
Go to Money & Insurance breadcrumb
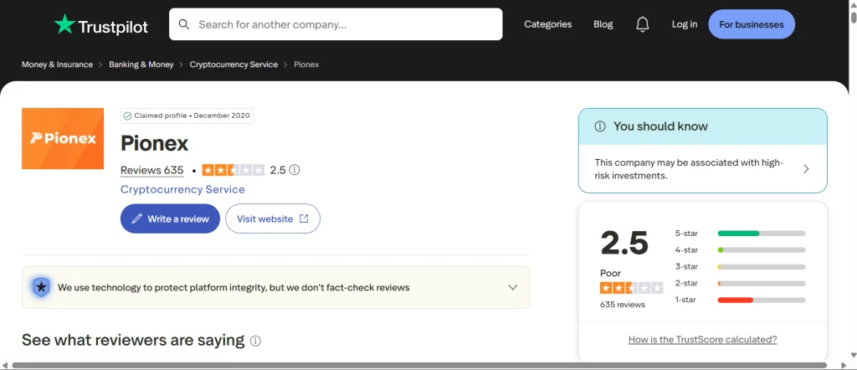click(58, 64)
